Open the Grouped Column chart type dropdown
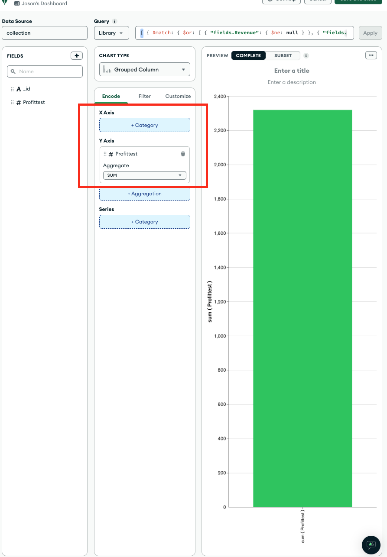 coord(145,69)
